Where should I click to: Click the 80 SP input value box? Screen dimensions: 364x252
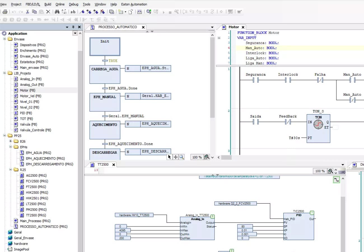click(x=245, y=227)
